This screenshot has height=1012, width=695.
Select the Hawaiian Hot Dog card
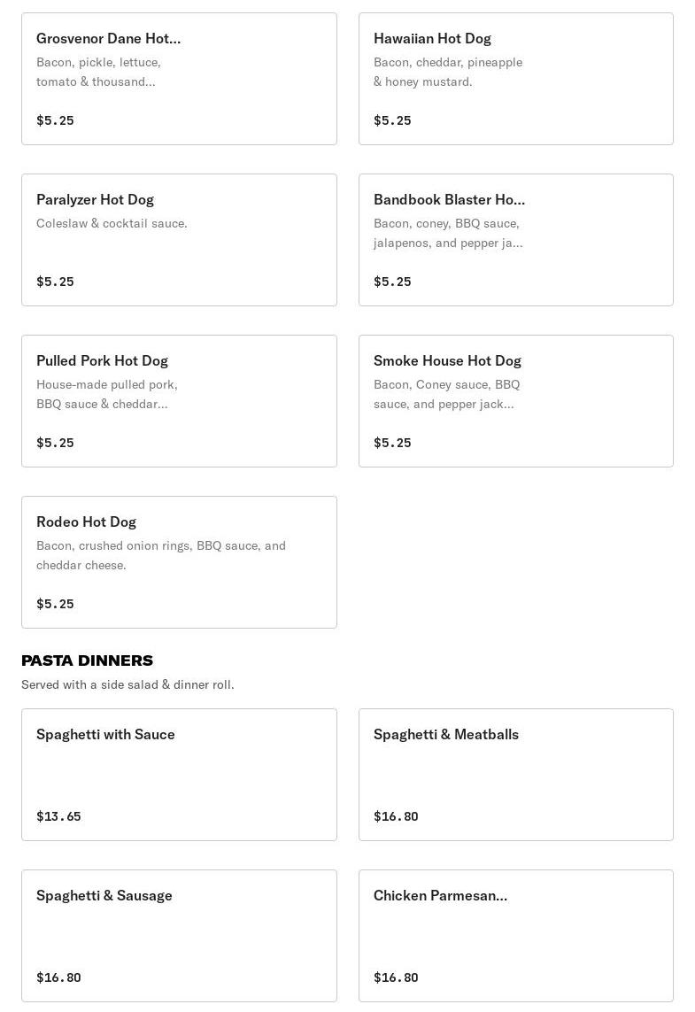(x=515, y=79)
